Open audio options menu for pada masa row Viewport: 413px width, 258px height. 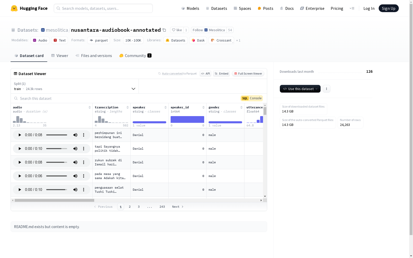84,176
